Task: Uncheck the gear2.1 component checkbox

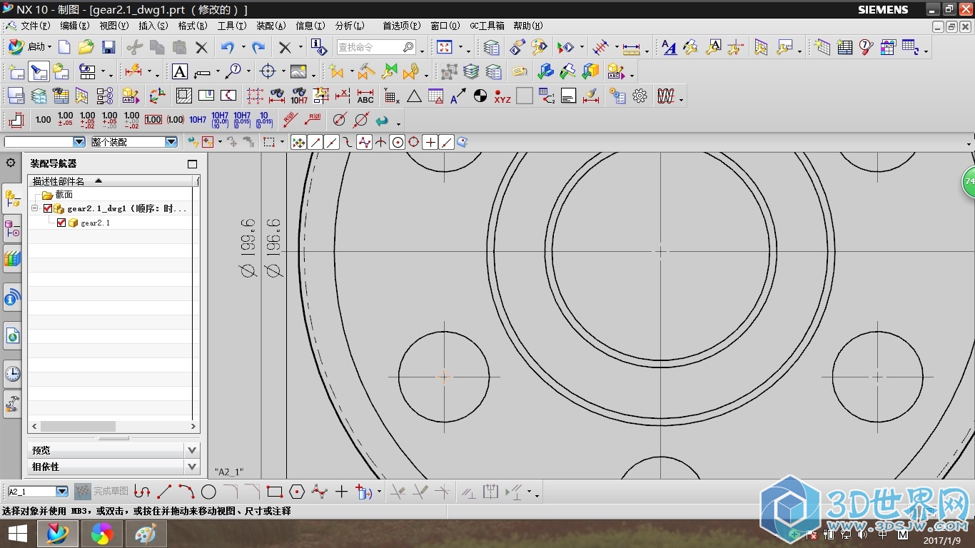Action: pos(61,223)
